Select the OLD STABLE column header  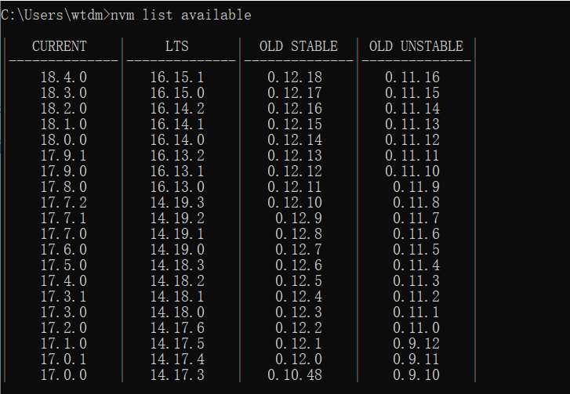(299, 46)
